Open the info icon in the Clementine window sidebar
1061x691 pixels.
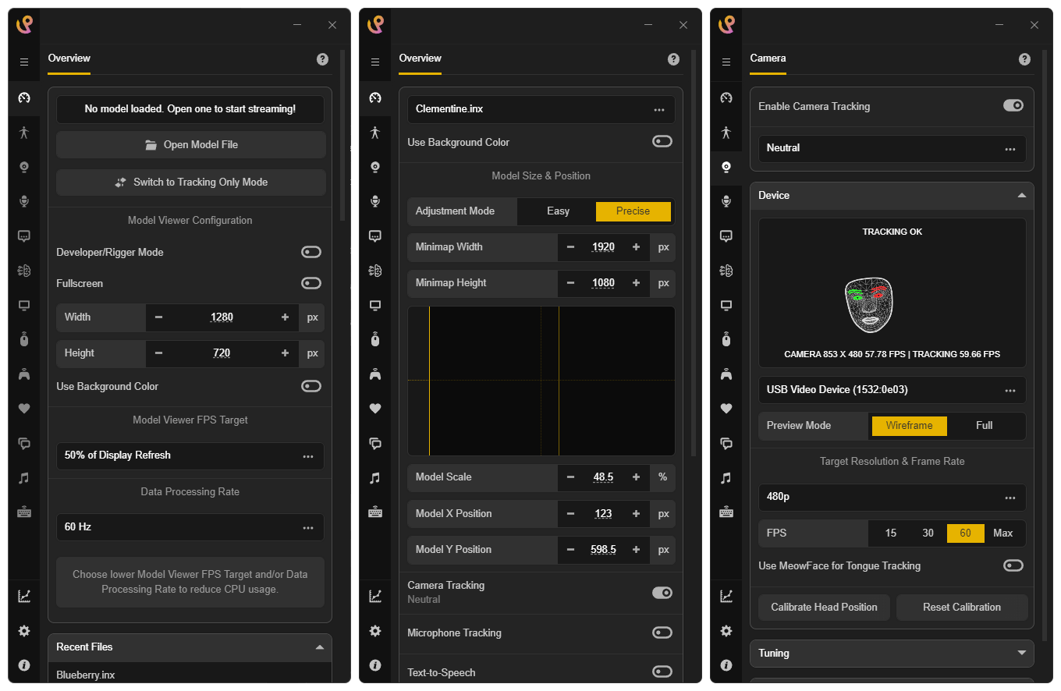coord(375,665)
